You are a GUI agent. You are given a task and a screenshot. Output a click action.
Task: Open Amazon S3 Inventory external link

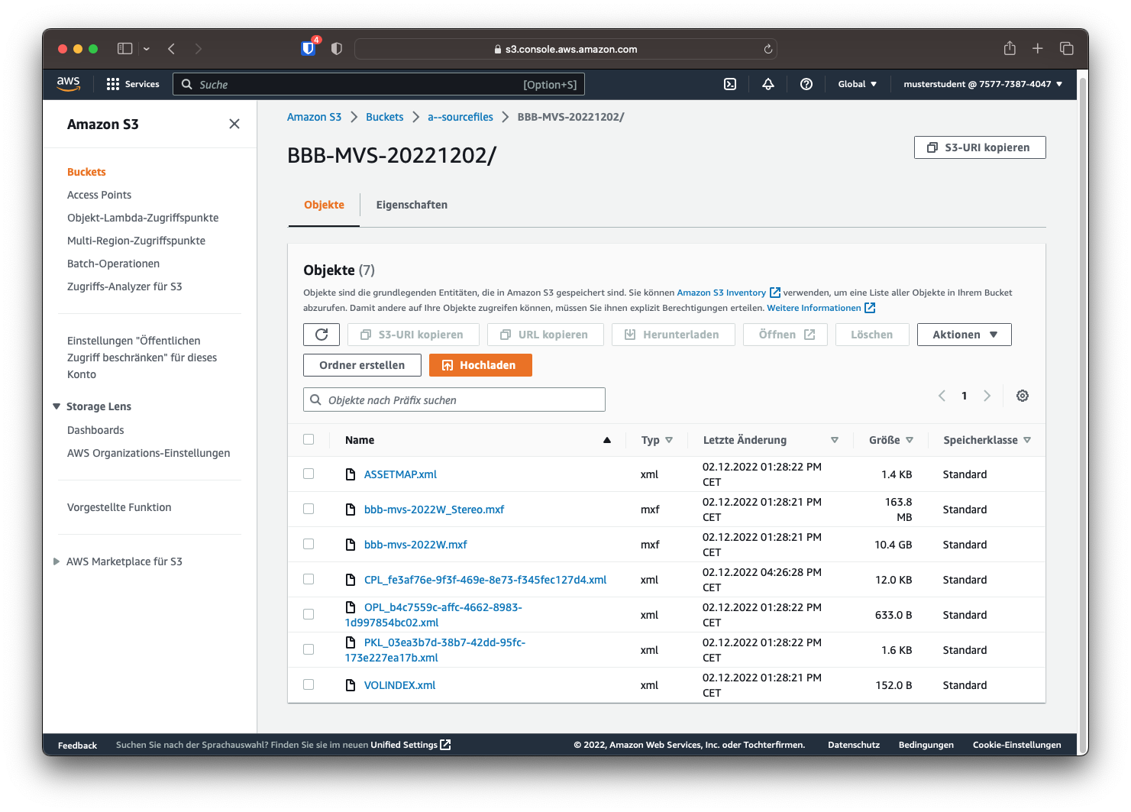tap(729, 293)
